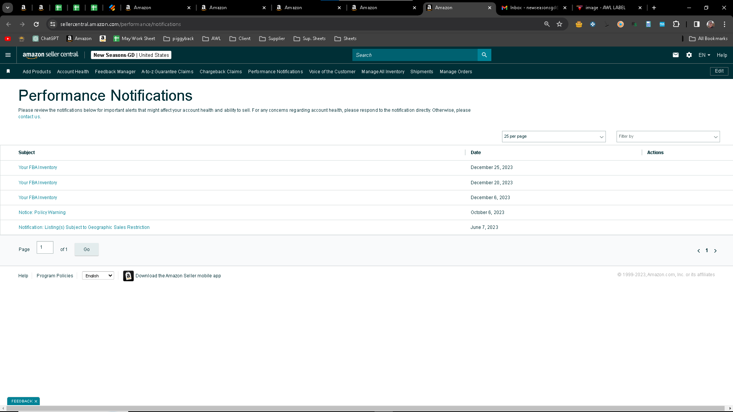This screenshot has height=412, width=733.
Task: View site information icon in address bar
Action: [x=53, y=24]
